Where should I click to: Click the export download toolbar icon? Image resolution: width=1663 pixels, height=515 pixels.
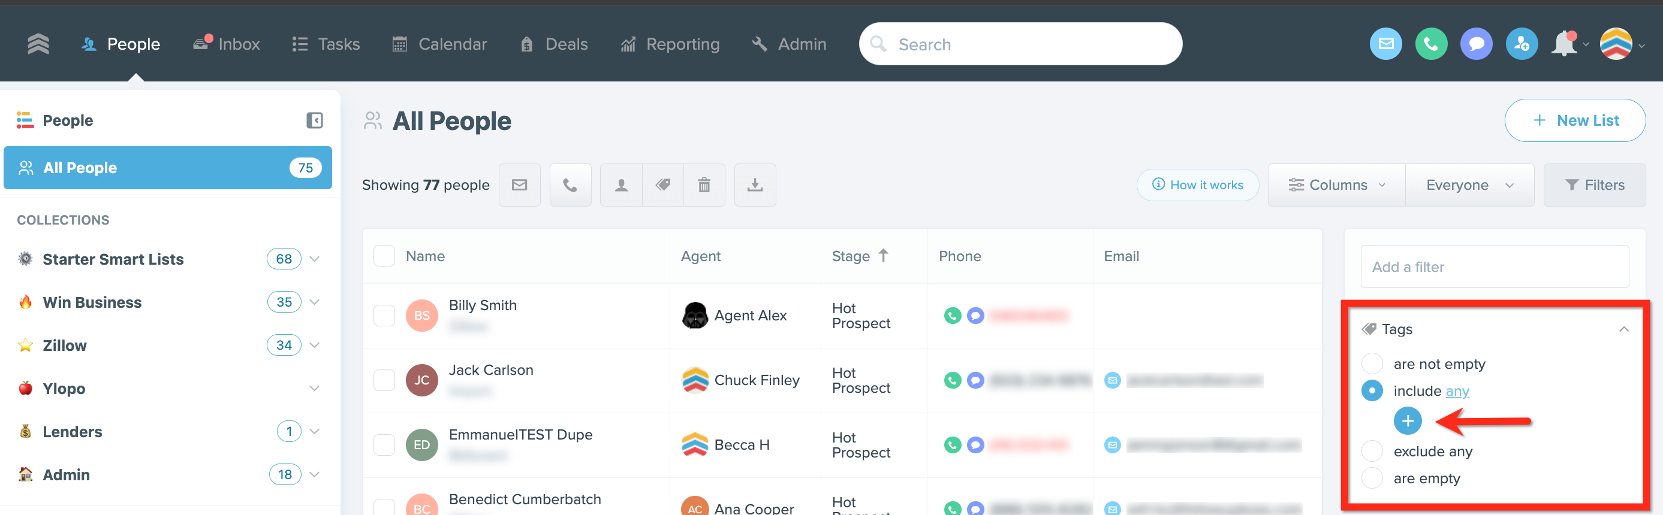755,185
